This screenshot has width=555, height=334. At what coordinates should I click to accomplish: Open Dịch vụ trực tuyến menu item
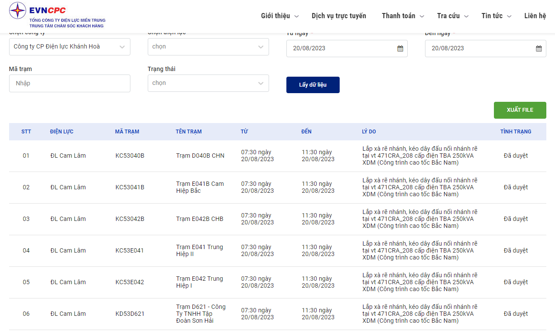[x=339, y=16]
